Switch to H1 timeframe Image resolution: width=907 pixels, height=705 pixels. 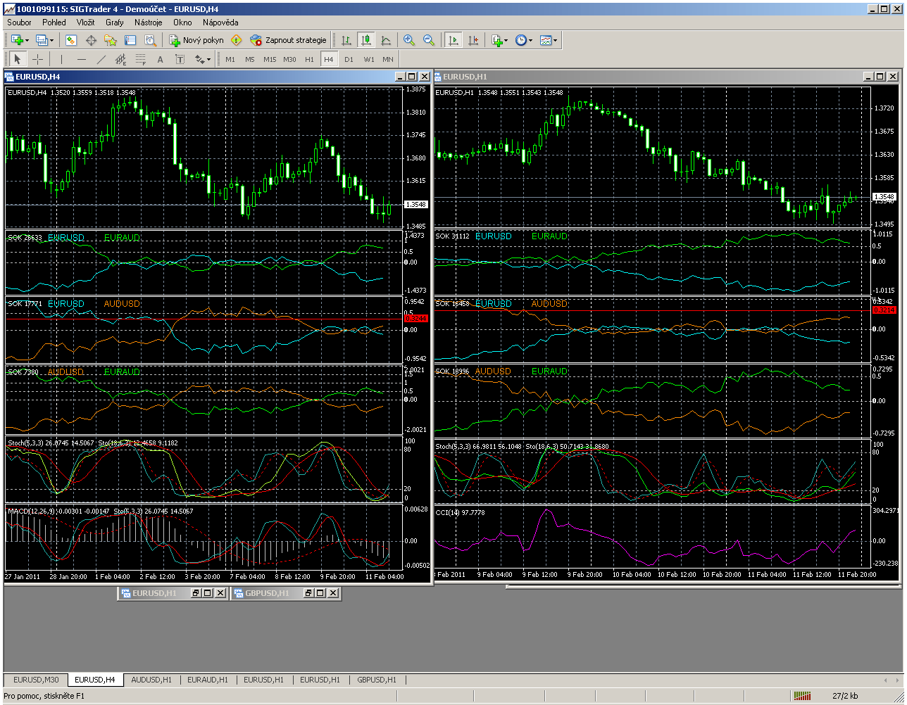coord(309,59)
